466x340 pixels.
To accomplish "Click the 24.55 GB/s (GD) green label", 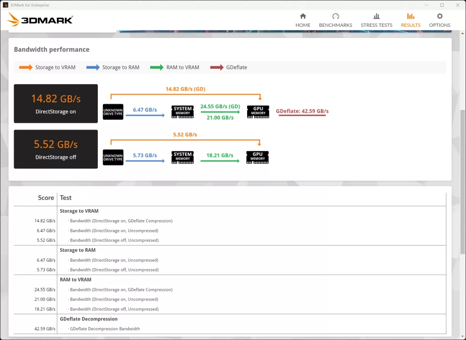I will click(220, 106).
